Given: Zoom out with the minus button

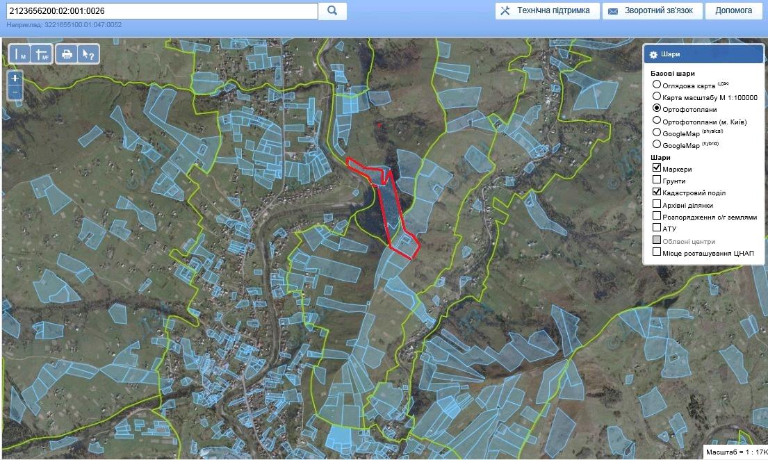Looking at the screenshot, I should pyautogui.click(x=15, y=92).
